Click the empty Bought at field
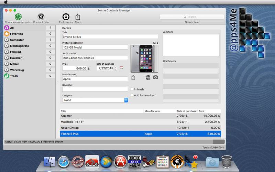The height and width of the screenshot is (172, 275). pos(95,89)
